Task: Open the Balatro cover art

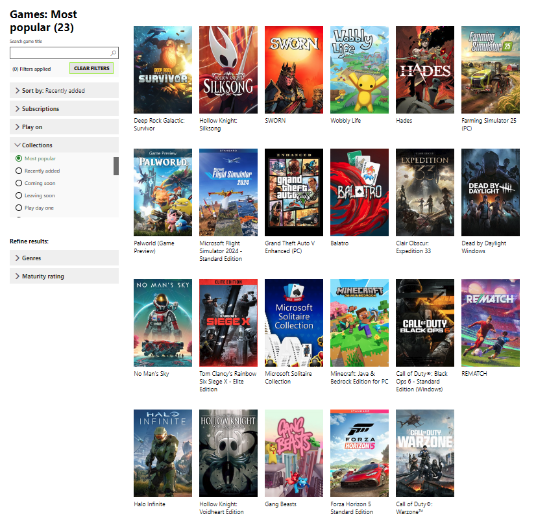Action: pos(360,192)
